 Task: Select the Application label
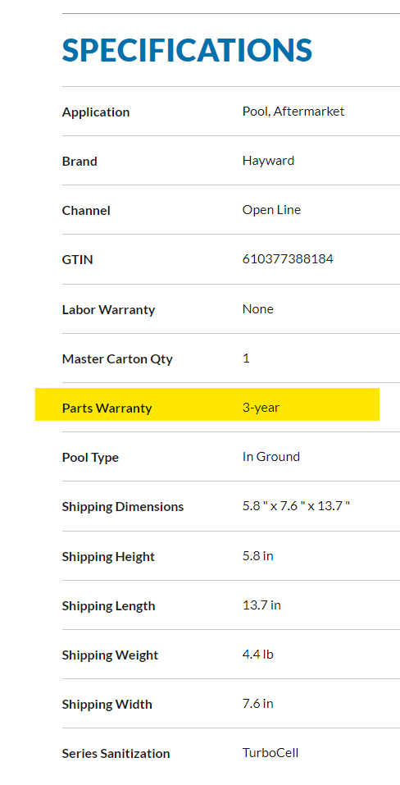click(x=96, y=112)
